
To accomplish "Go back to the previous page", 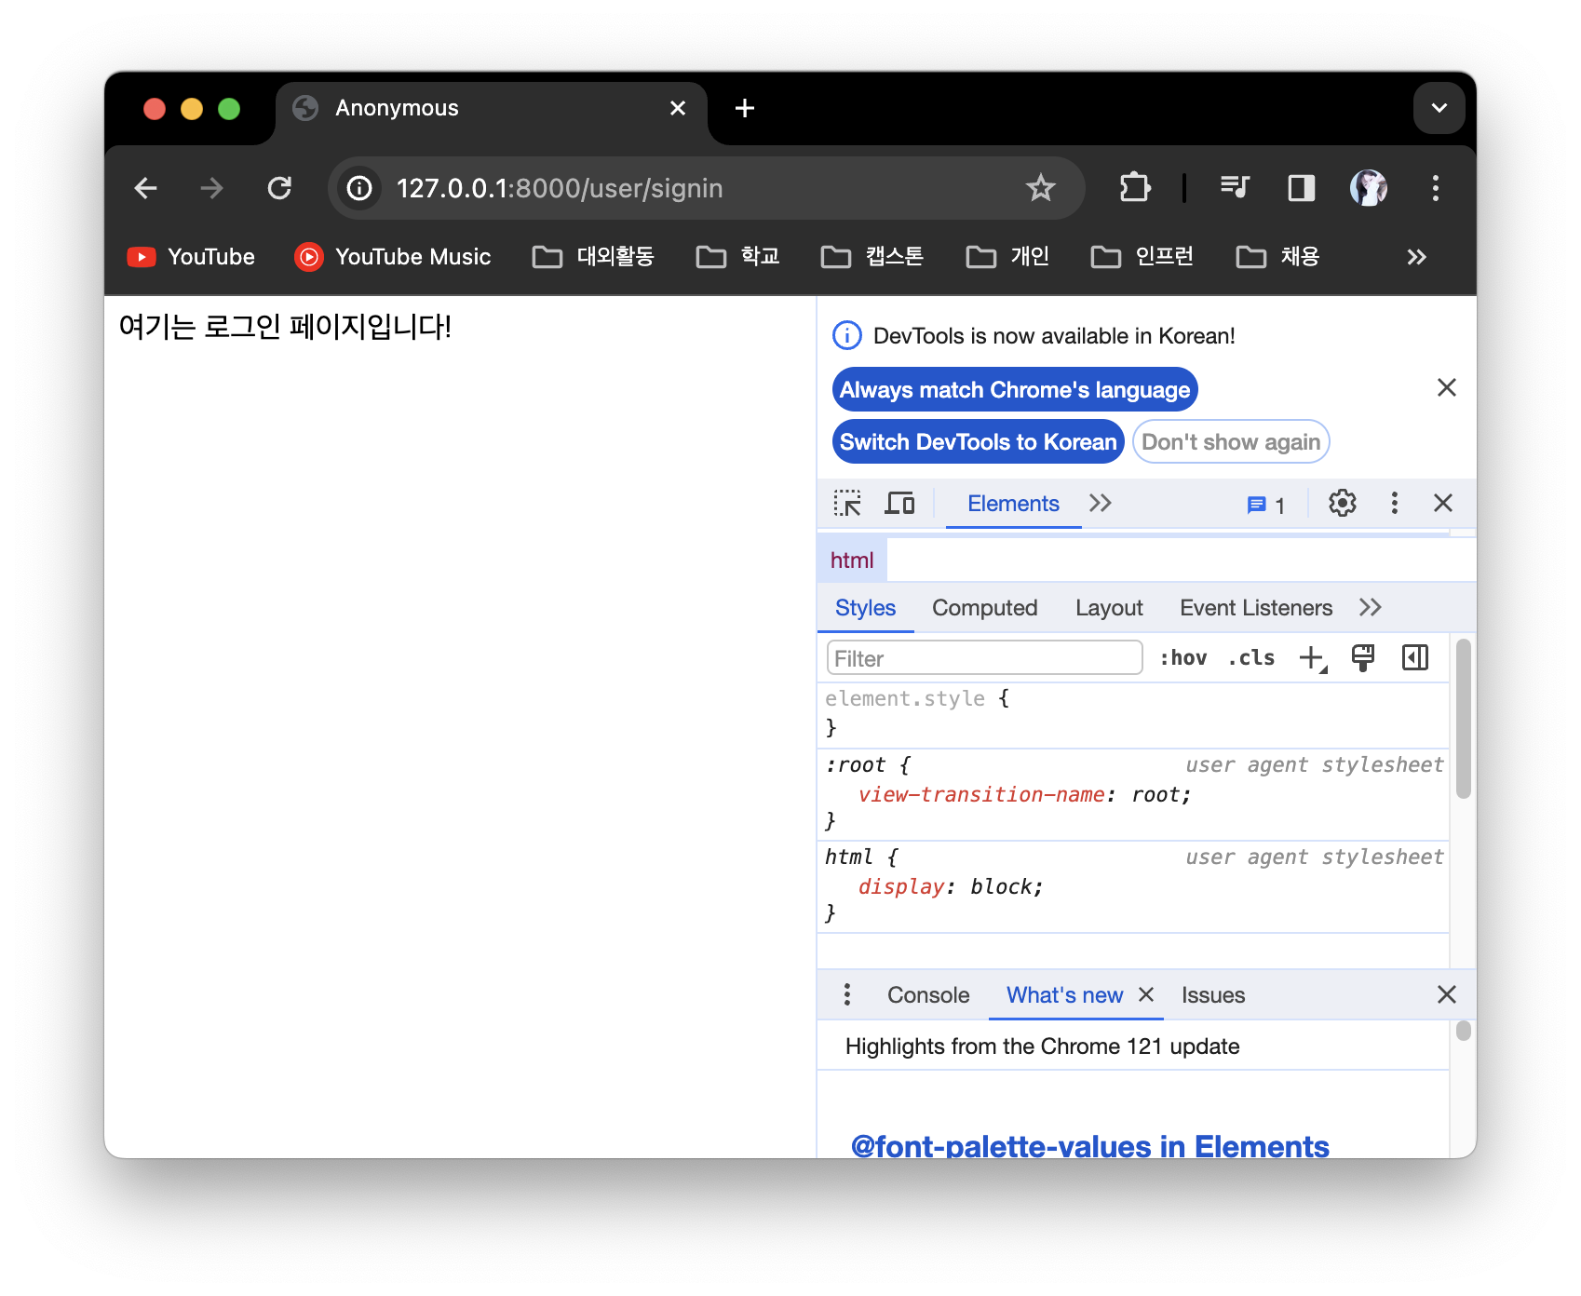I will 146,189.
